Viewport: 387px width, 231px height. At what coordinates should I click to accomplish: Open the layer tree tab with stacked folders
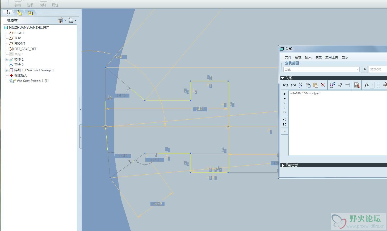coord(19,13)
